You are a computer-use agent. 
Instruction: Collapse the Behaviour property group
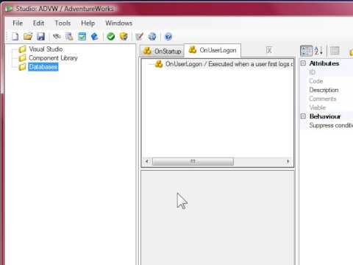tap(303, 116)
